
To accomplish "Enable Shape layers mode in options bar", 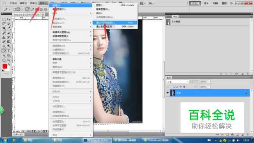I will pos(14,9).
